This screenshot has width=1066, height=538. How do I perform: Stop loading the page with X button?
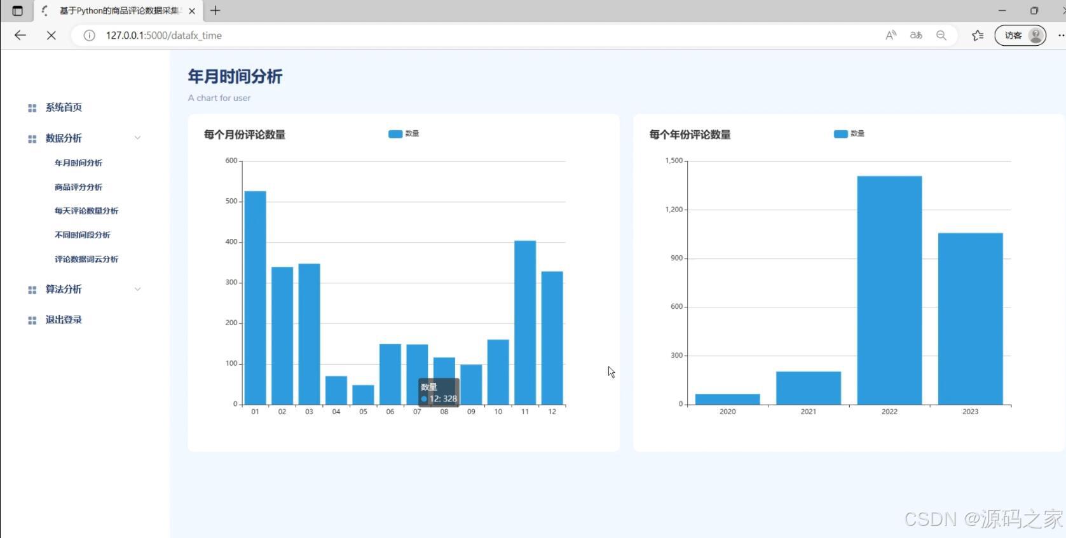point(51,36)
